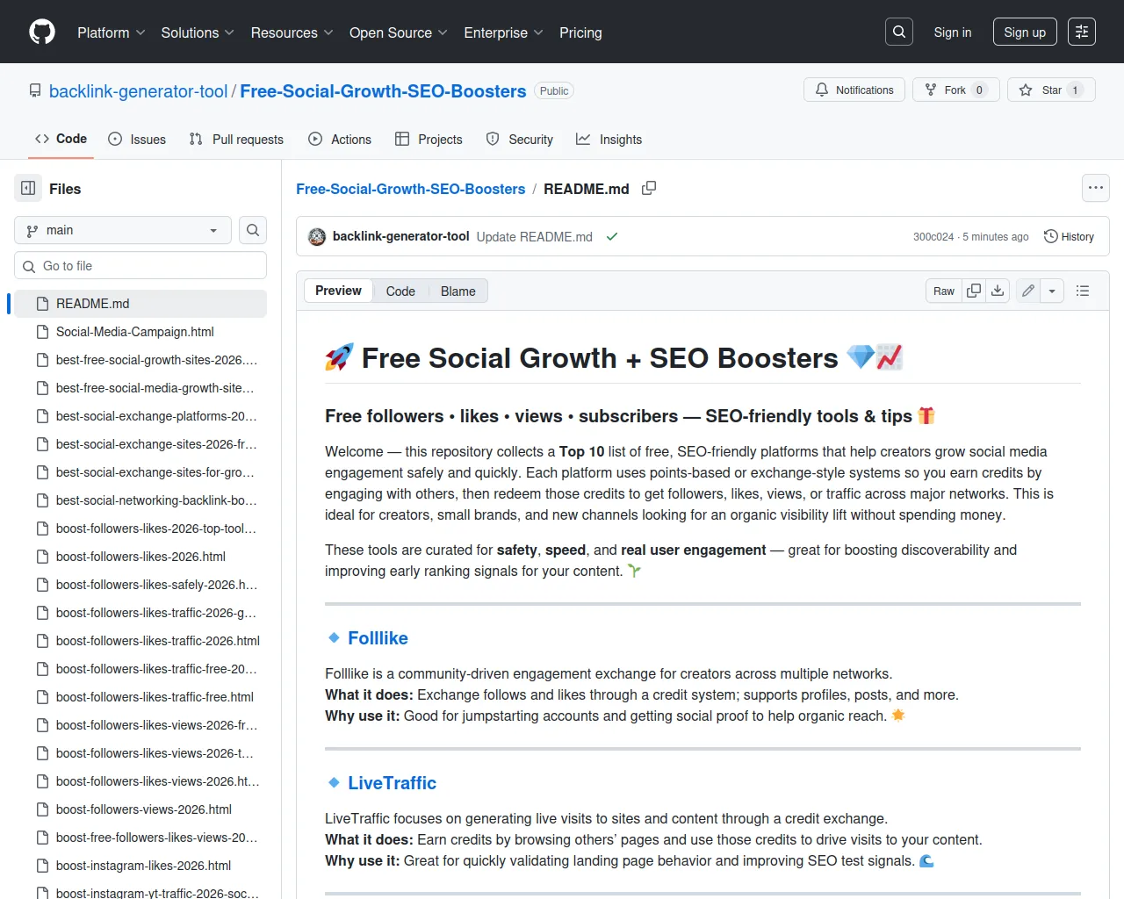Open Social-Media-Campaign.html in file tree
Viewport: 1124px width, 899px height.
coord(134,332)
